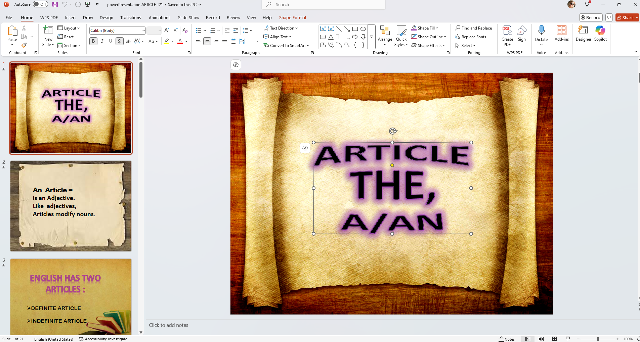Insert a text box shape icon
This screenshot has height=342, width=640.
pyautogui.click(x=323, y=29)
